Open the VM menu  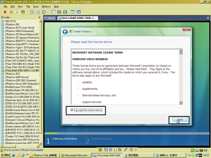click(28, 7)
